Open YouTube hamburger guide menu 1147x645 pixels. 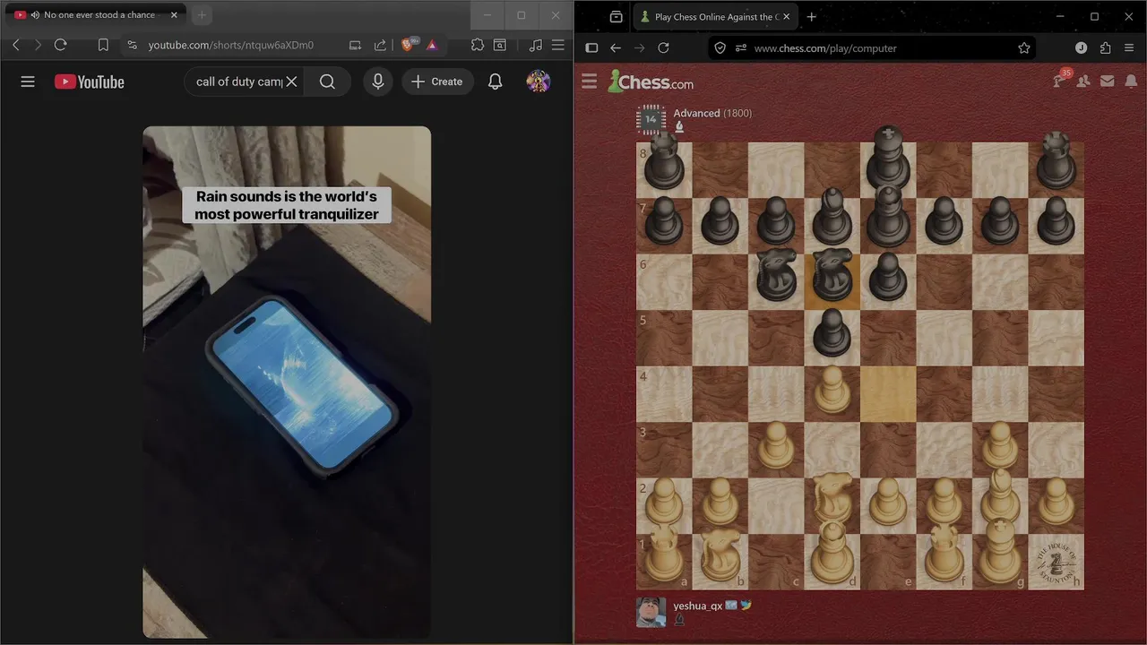(x=28, y=82)
